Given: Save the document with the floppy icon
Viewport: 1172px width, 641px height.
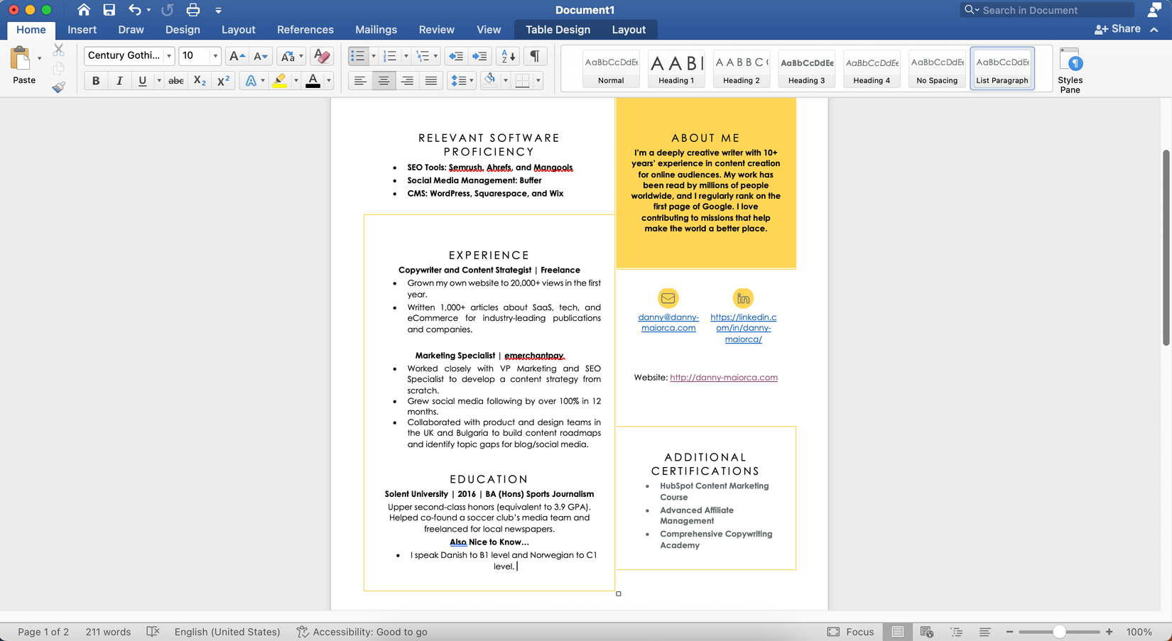Looking at the screenshot, I should 109,10.
